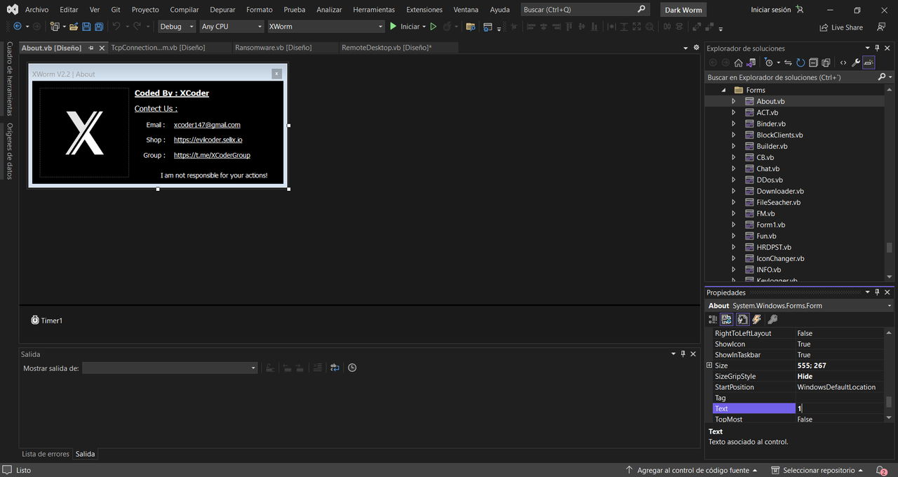Open the XWorm startup project dropdown
Image resolution: width=898 pixels, height=477 pixels.
(x=326, y=27)
